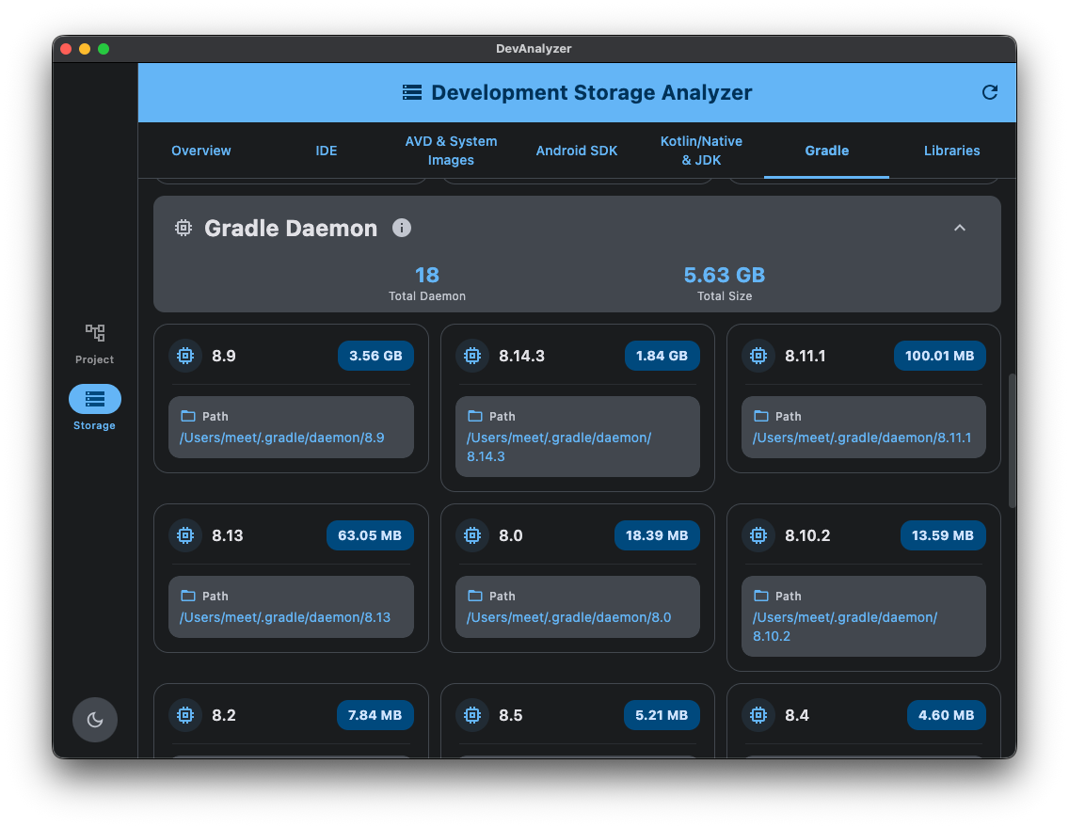The height and width of the screenshot is (828, 1069).
Task: Click the folder icon in the 8.11.1 path box
Action: coord(761,416)
